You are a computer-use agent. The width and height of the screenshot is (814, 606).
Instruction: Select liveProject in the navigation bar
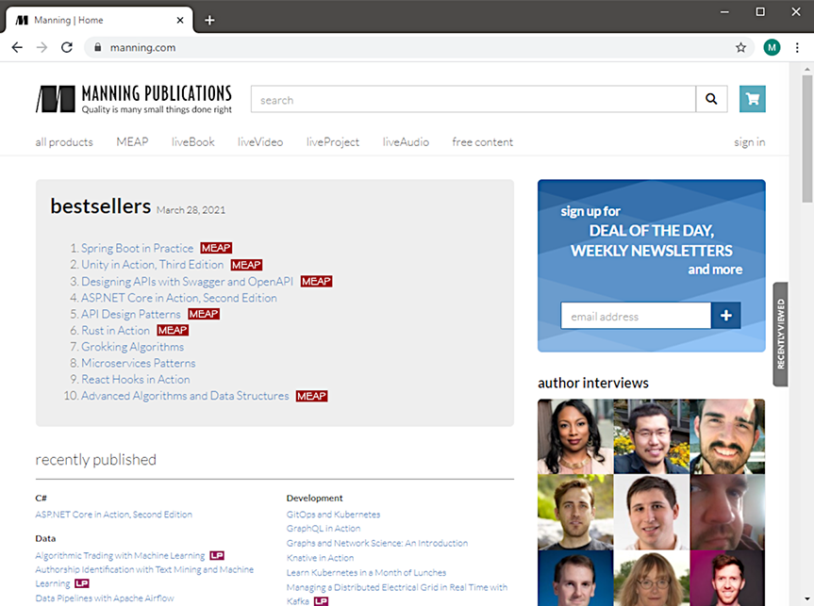click(x=333, y=142)
